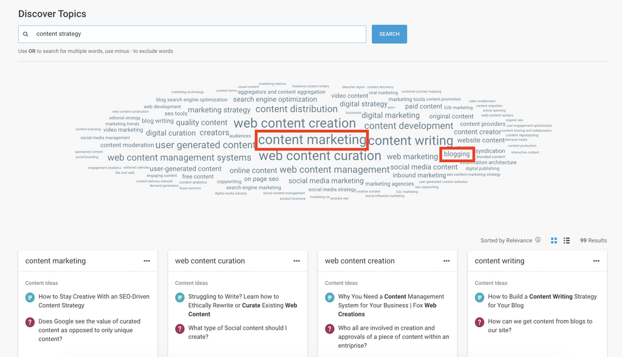Switch to list view layout
Screen dimensions: 622x357
pyautogui.click(x=567, y=240)
